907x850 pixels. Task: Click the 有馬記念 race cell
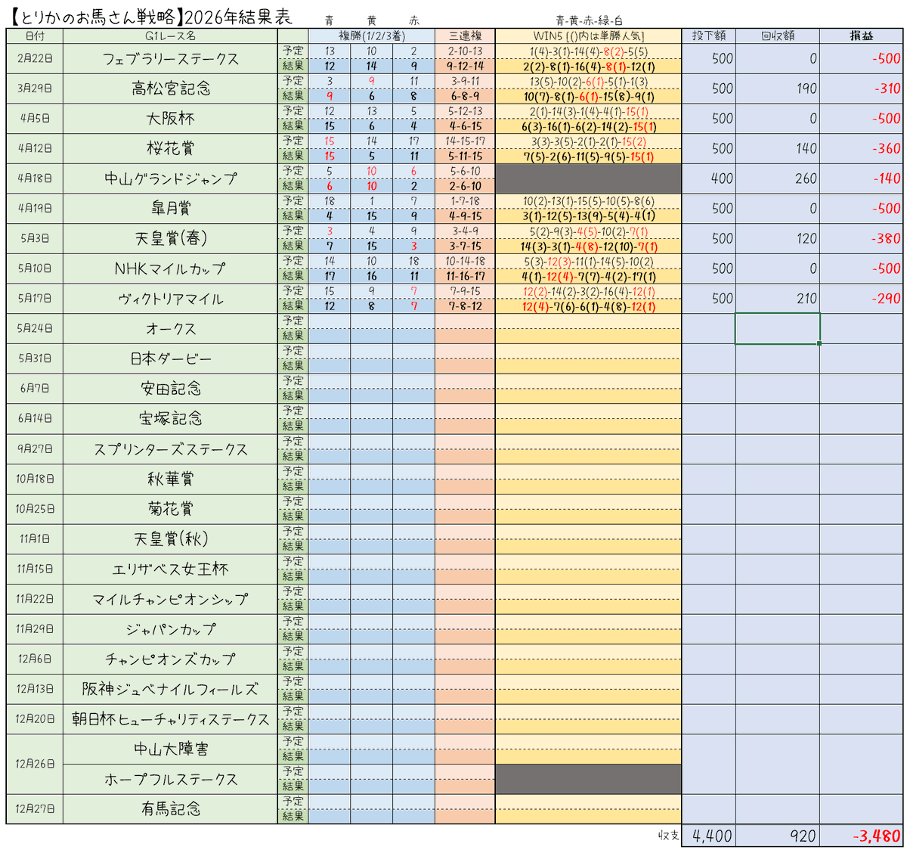170,808
